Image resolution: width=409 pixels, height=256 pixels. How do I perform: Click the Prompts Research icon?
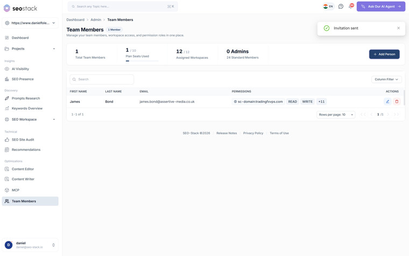coord(7,98)
